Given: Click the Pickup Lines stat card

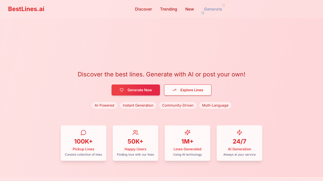Looking at the screenshot, I should [x=84, y=143].
